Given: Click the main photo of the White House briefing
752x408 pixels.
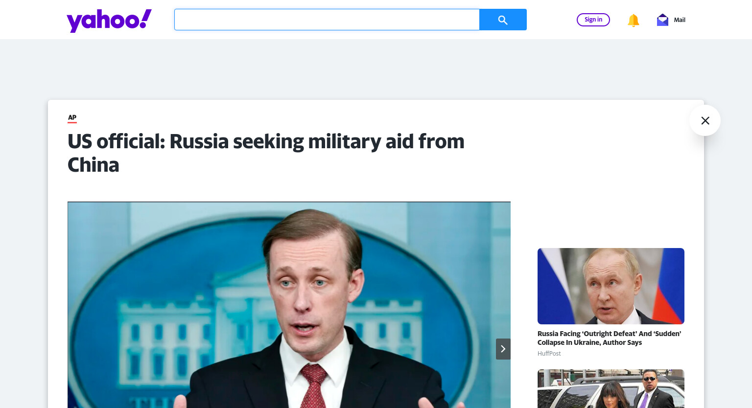Looking at the screenshot, I should pos(289,305).
